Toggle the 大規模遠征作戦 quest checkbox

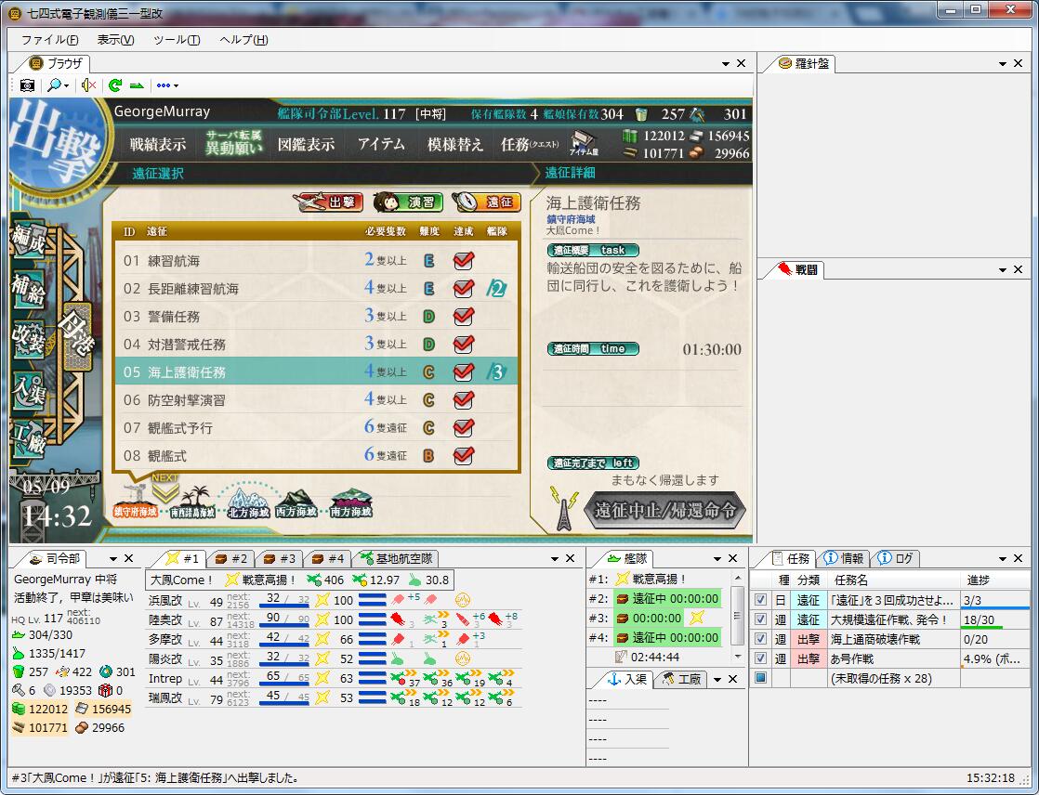[761, 619]
